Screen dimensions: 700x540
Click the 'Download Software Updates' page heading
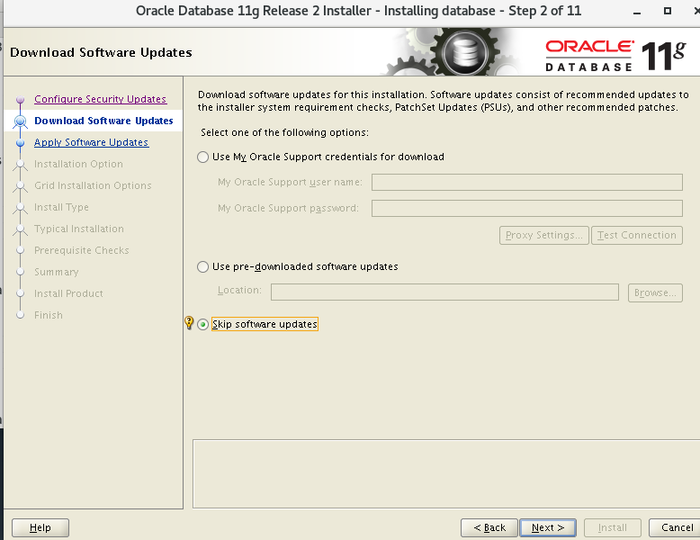tap(101, 52)
